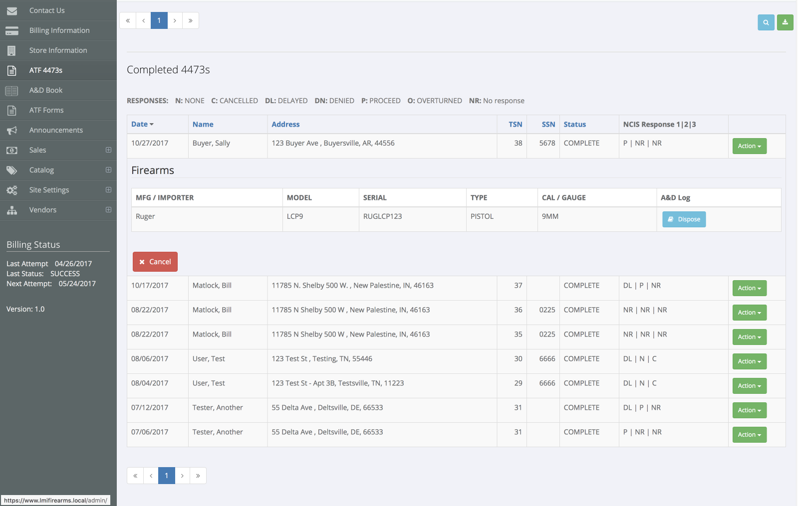Select ATF 4473s in sidebar
The width and height of the screenshot is (798, 506).
coord(58,70)
